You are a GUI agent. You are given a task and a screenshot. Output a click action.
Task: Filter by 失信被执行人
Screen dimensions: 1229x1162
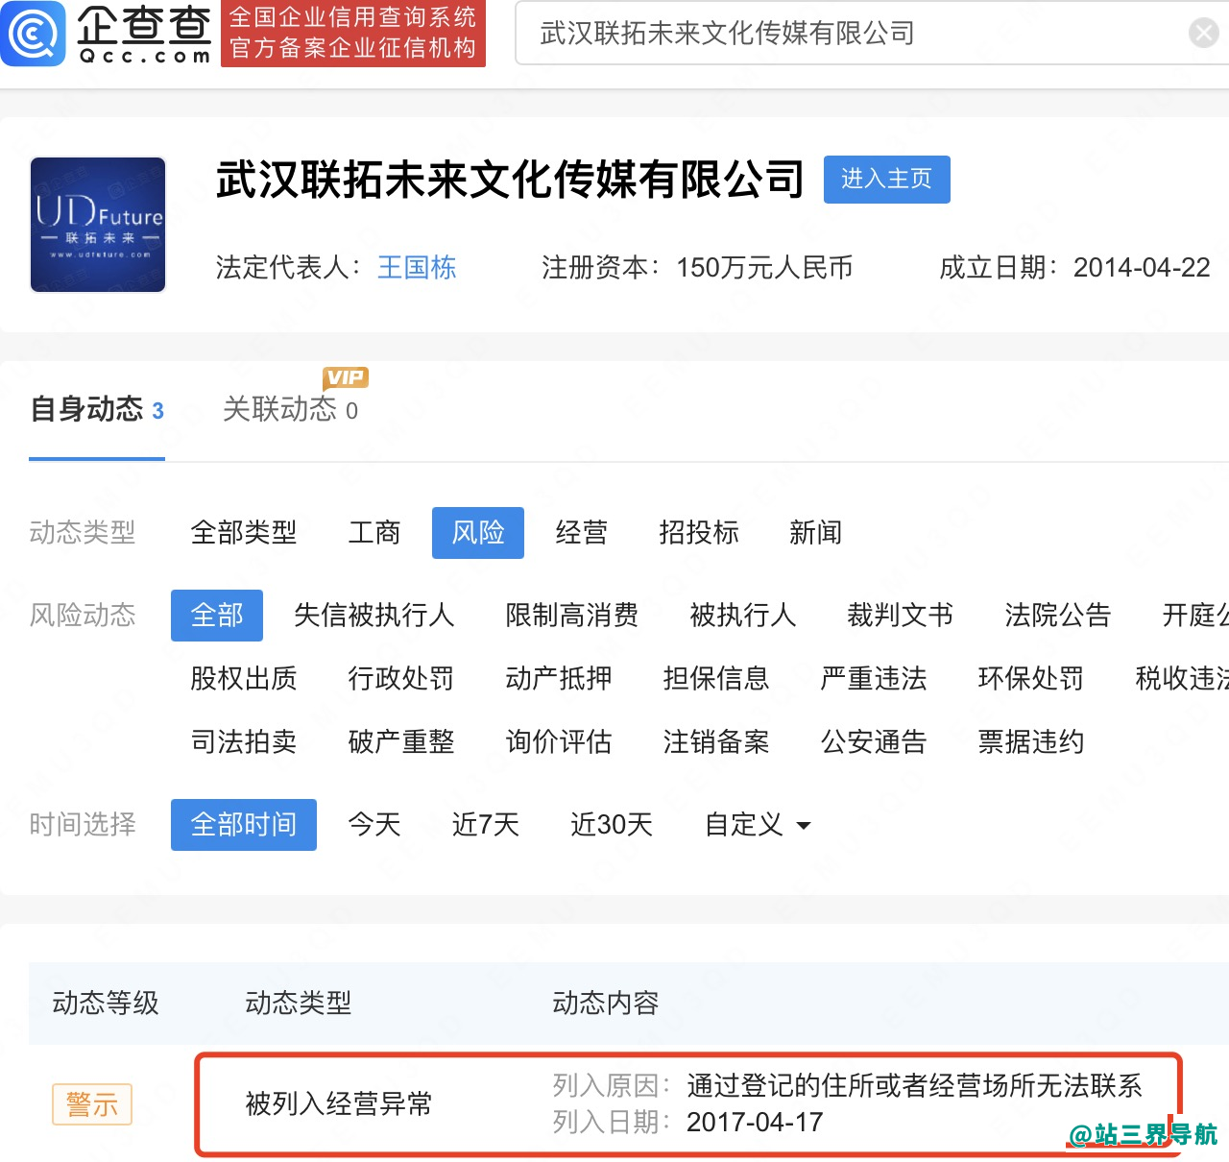point(374,615)
